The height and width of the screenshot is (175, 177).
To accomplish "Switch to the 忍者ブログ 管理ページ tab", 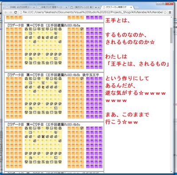I will (x=52, y=7).
